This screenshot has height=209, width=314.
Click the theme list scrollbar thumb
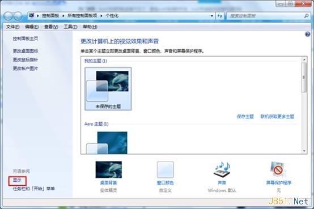pos(304,77)
